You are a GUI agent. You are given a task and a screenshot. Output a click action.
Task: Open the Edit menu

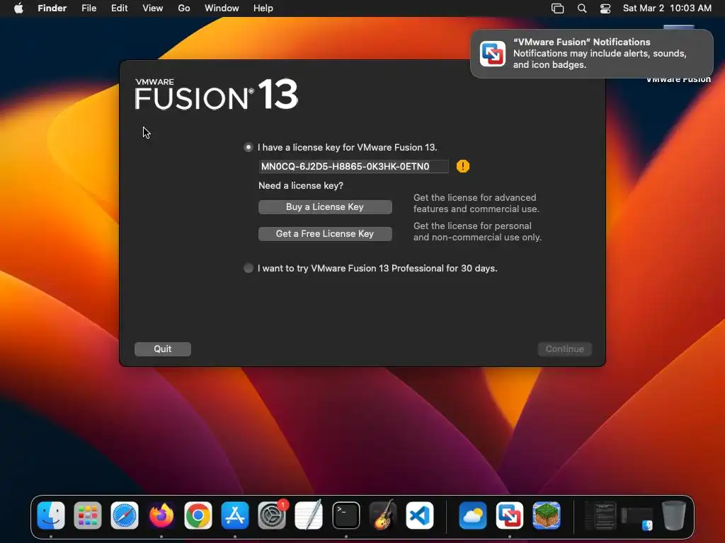click(x=119, y=8)
